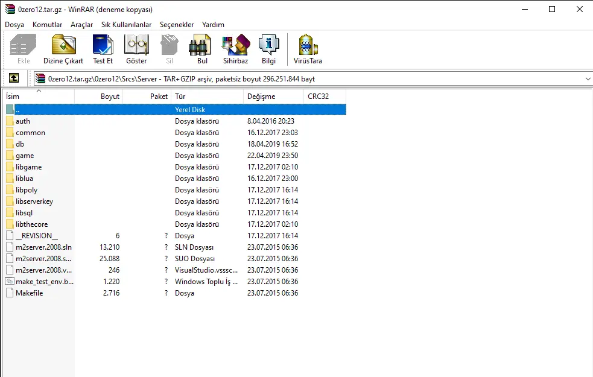The height and width of the screenshot is (377, 593).
Task: Sort by Boyut column header
Action: coord(99,97)
